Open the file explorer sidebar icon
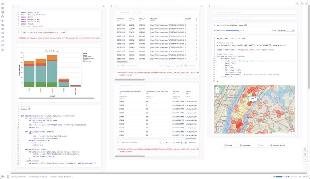This screenshot has width=310, height=179. tap(3, 4)
